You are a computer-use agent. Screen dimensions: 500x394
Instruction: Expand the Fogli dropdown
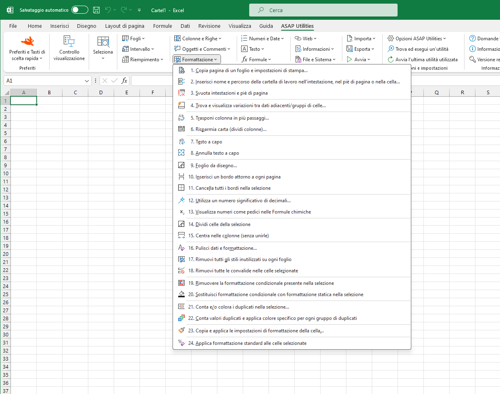tap(133, 39)
